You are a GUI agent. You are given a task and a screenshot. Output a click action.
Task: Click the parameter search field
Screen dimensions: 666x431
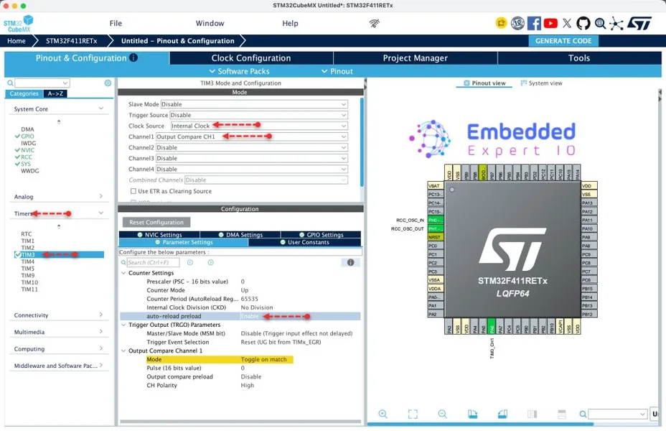[153, 262]
